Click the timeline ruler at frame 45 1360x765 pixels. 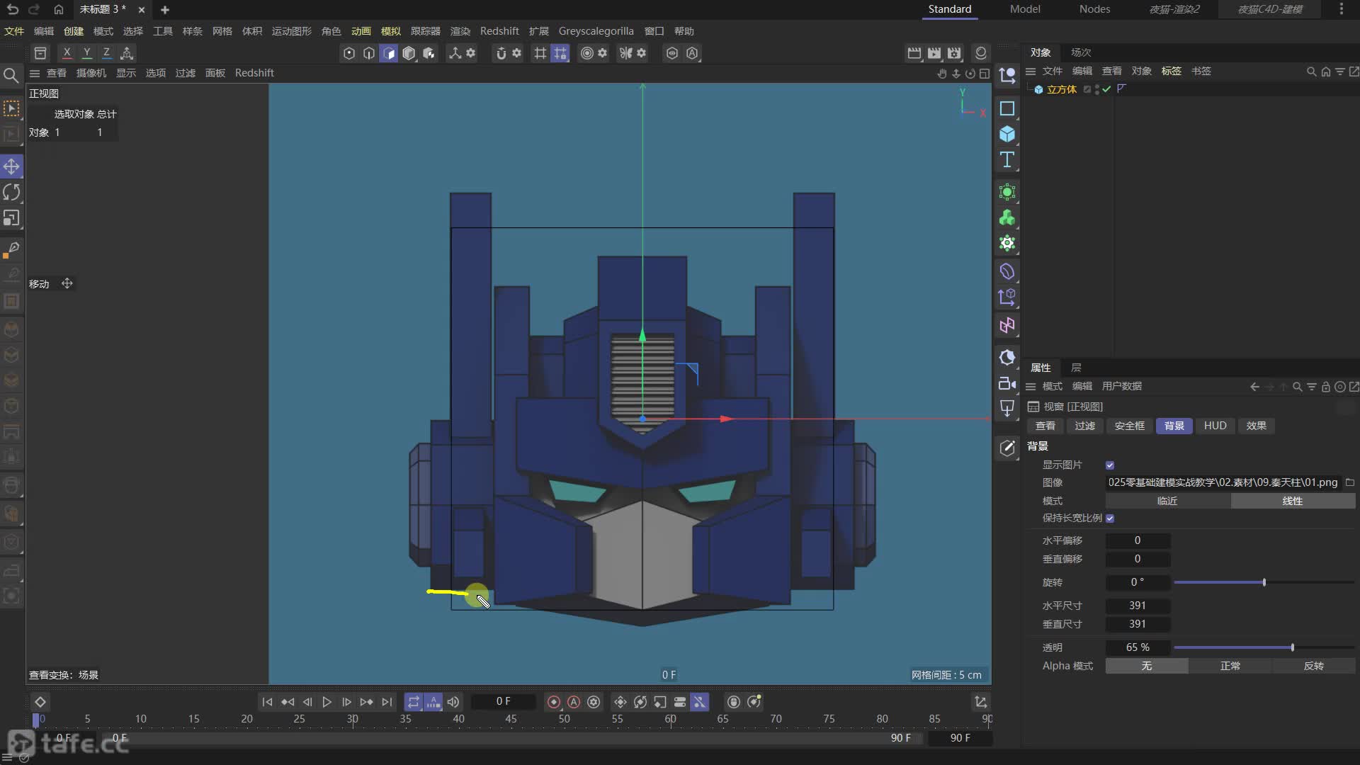pos(511,719)
